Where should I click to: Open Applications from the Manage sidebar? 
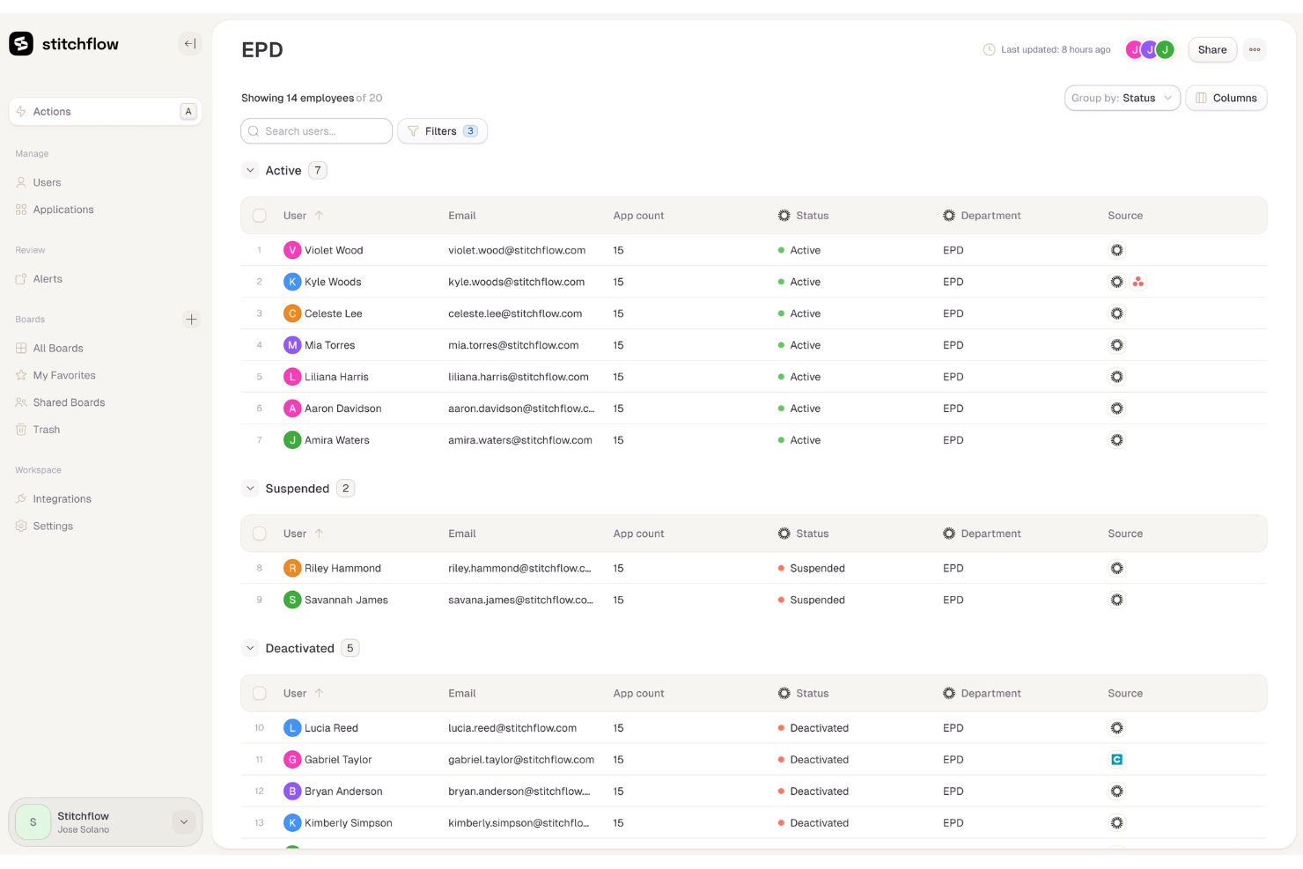(63, 210)
